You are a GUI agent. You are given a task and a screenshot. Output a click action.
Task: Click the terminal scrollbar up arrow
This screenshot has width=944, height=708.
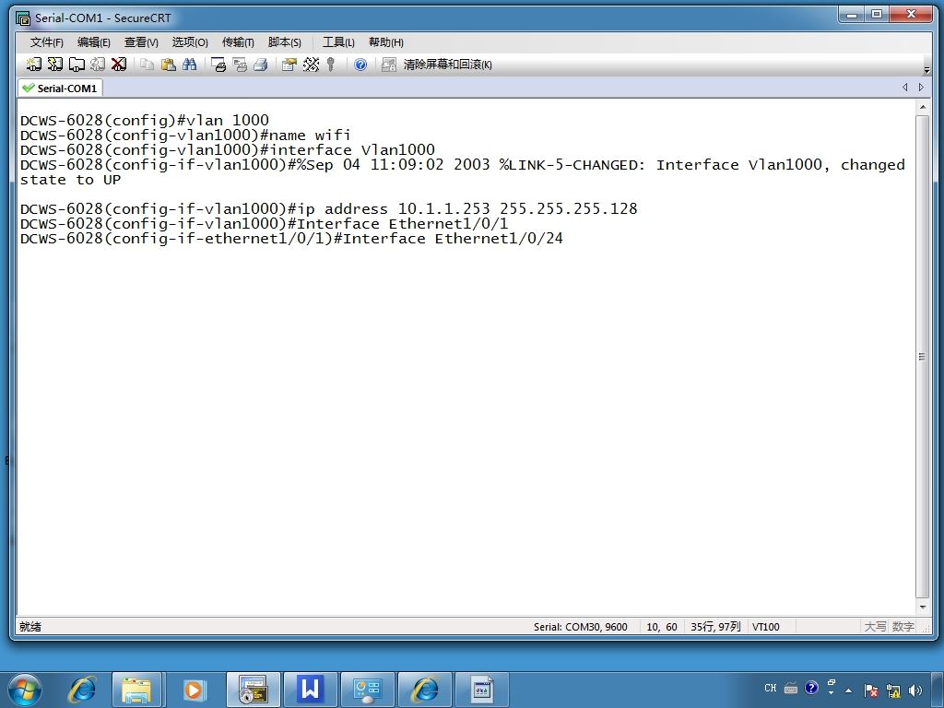point(922,107)
